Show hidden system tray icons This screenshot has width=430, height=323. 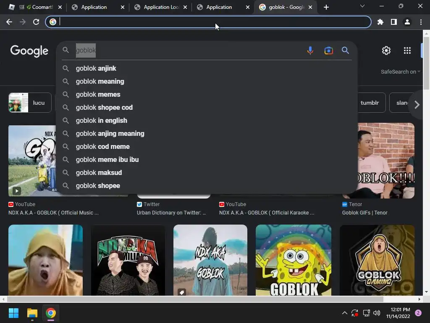point(345,313)
